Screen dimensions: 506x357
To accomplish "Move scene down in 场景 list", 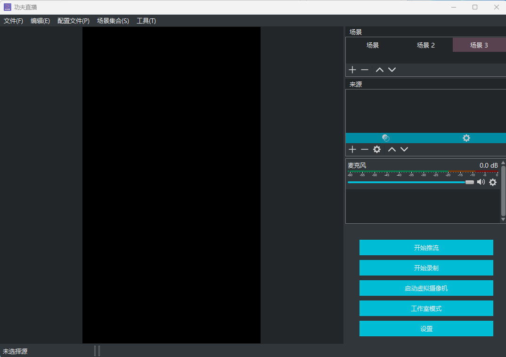I will point(392,70).
